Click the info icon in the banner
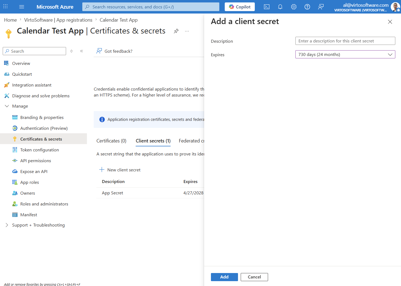 (102, 119)
